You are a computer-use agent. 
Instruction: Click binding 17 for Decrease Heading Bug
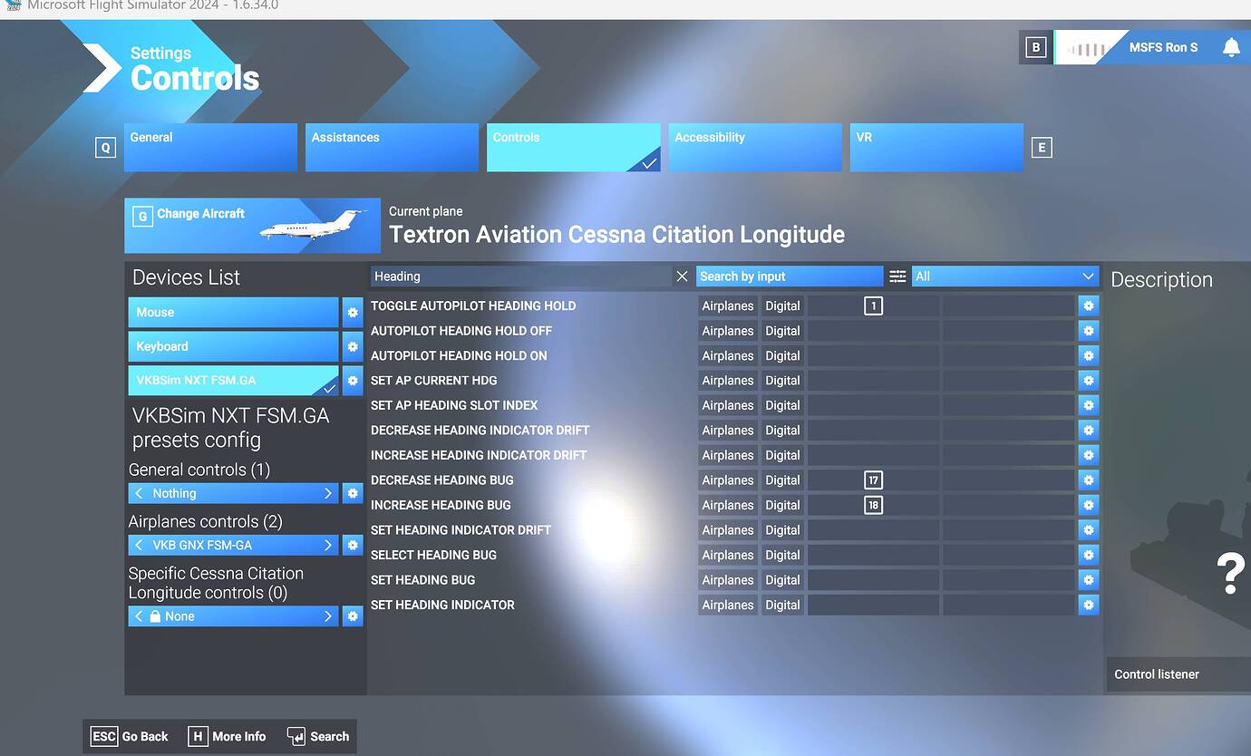point(873,480)
